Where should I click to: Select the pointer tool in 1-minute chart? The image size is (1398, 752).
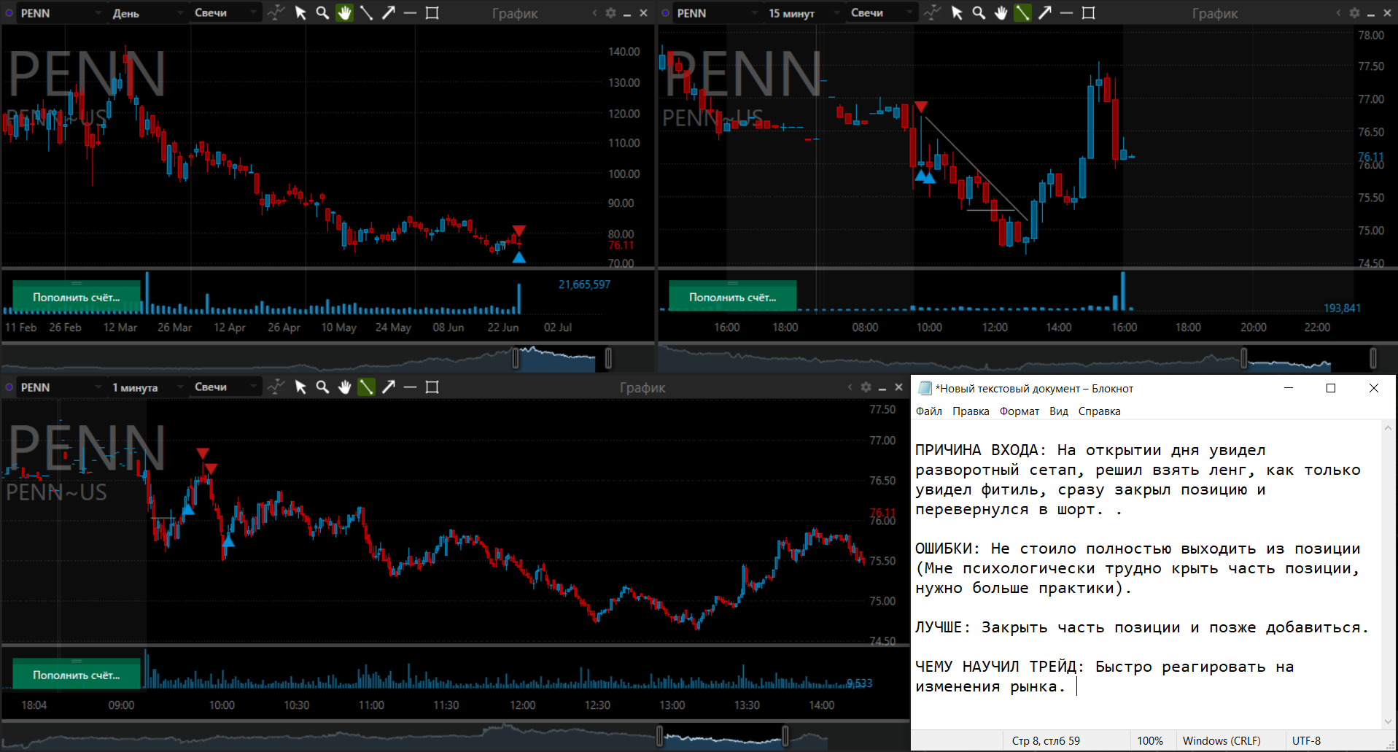[x=300, y=387]
